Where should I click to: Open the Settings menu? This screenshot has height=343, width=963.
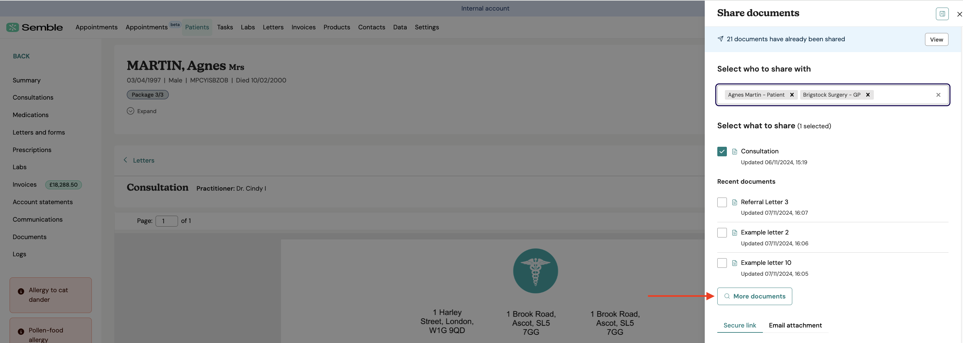coord(427,27)
